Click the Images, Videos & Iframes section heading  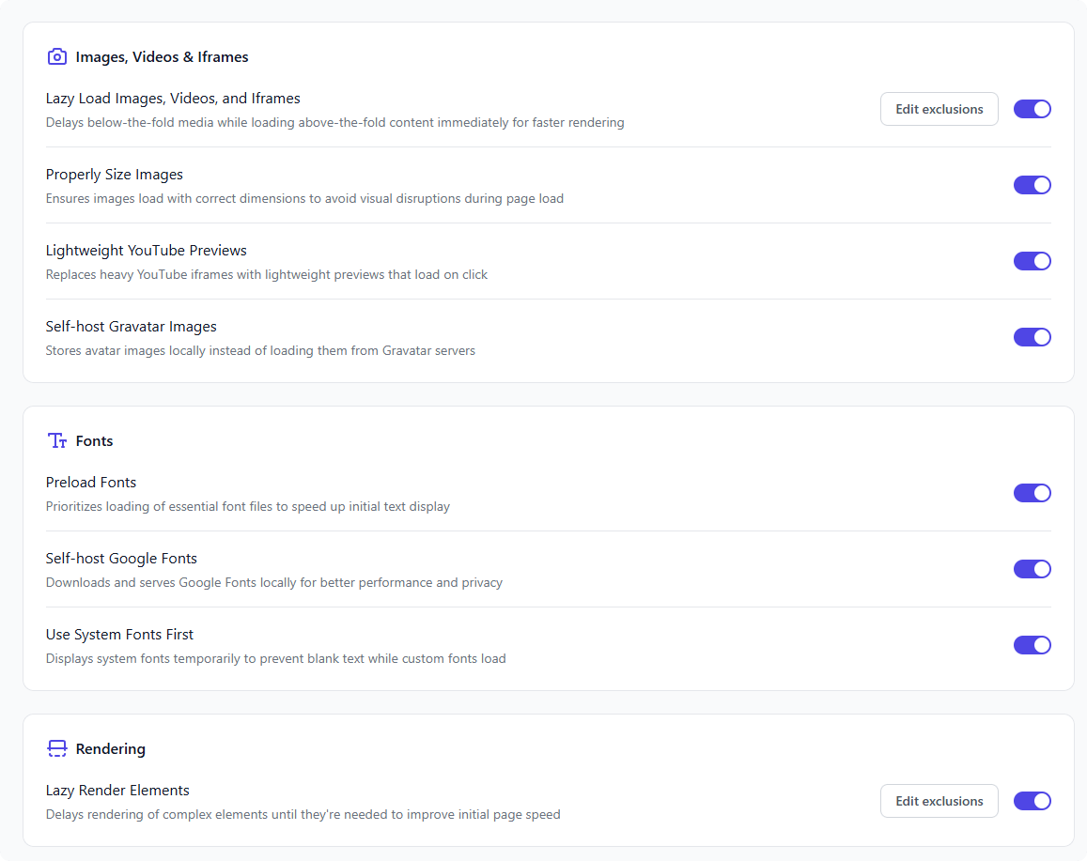click(x=162, y=57)
